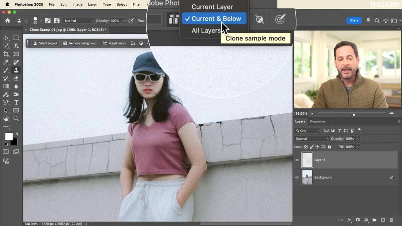Select the Blur tool
The image size is (402, 226).
[16, 86]
